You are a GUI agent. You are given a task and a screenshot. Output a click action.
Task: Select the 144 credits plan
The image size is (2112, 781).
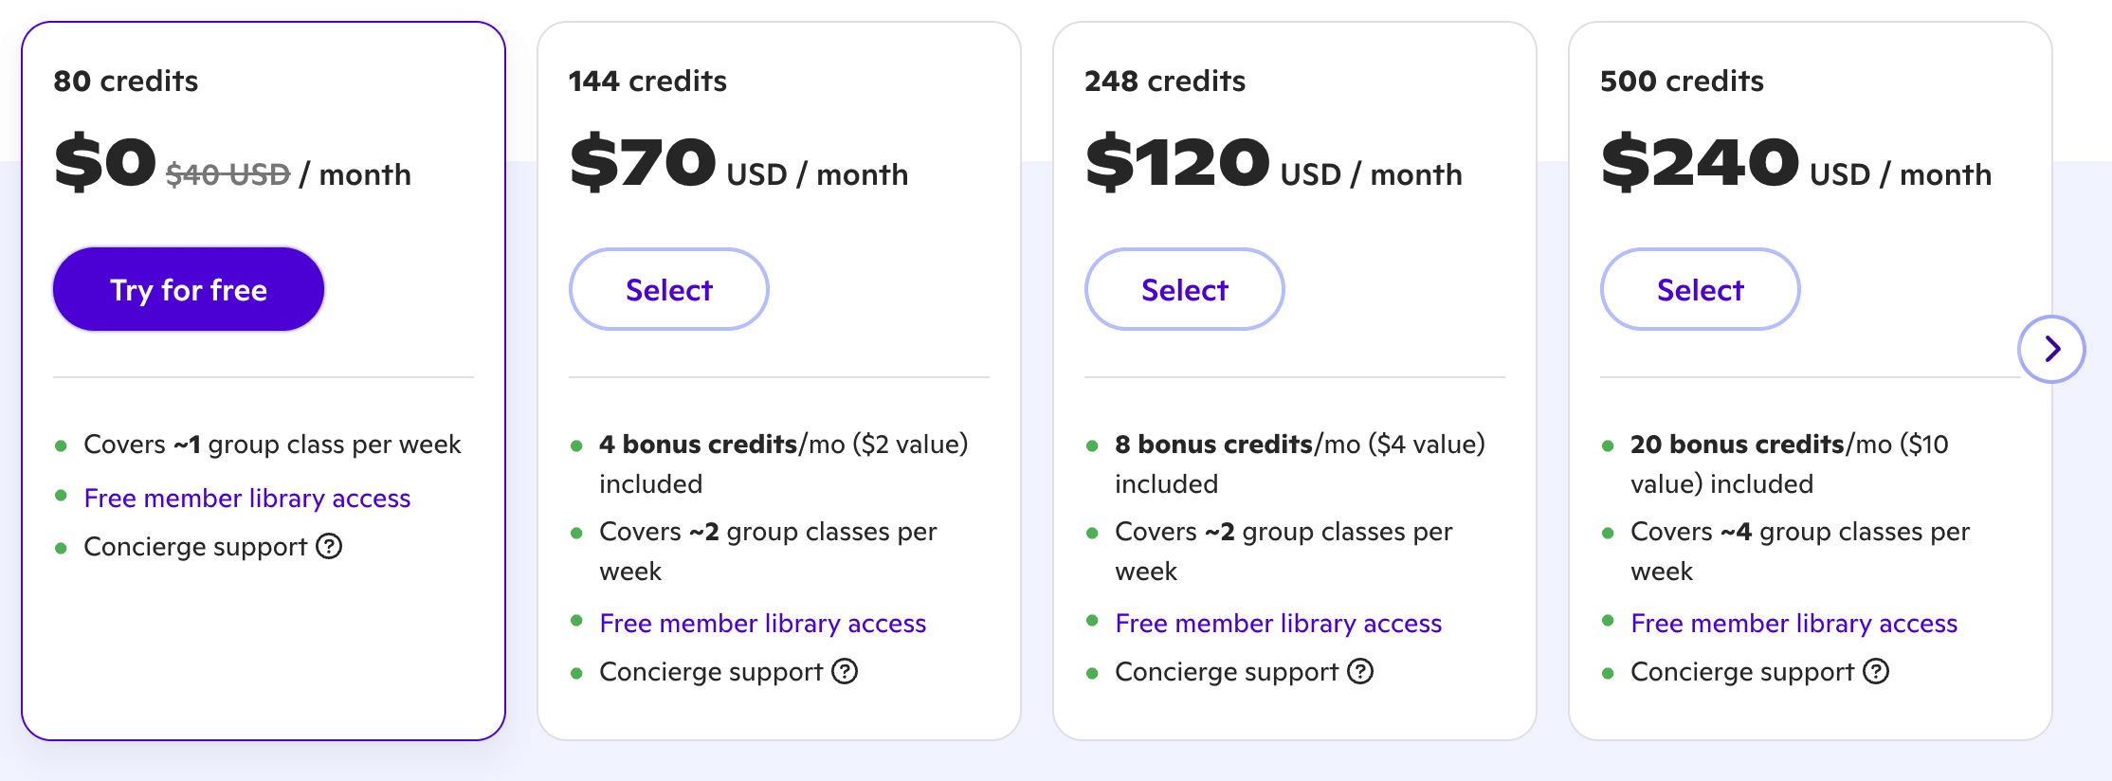tap(668, 289)
